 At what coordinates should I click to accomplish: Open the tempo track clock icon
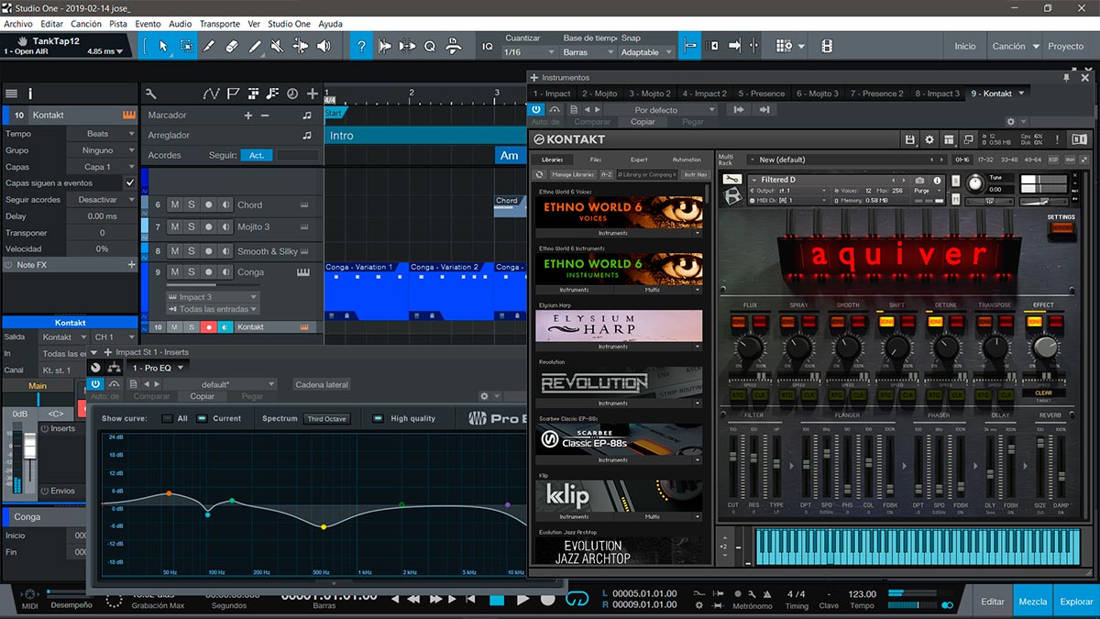[x=291, y=94]
